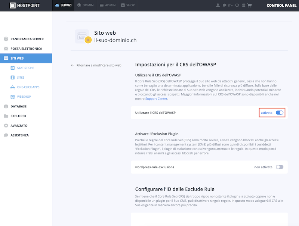This screenshot has width=299, height=226.
Task: Click the website icon with IL badge
Action: pyautogui.click(x=83, y=36)
